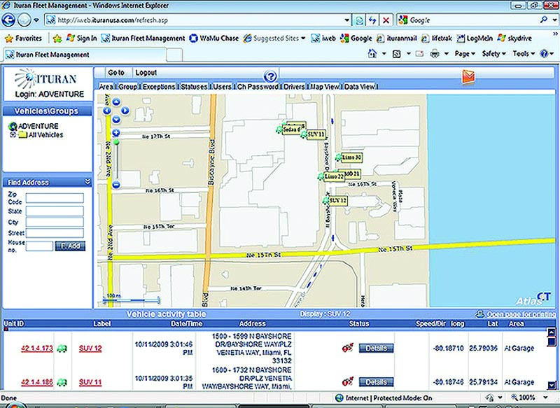This screenshot has width=560, height=408.
Task: Open the SUV 11 label link
Action: [90, 382]
